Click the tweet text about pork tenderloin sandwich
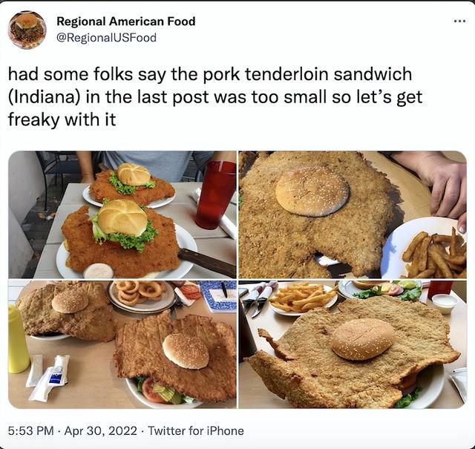 [x=214, y=97]
